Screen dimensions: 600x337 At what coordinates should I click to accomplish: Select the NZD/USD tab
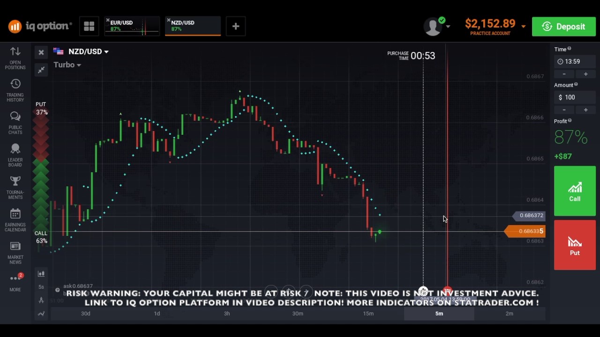[193, 26]
